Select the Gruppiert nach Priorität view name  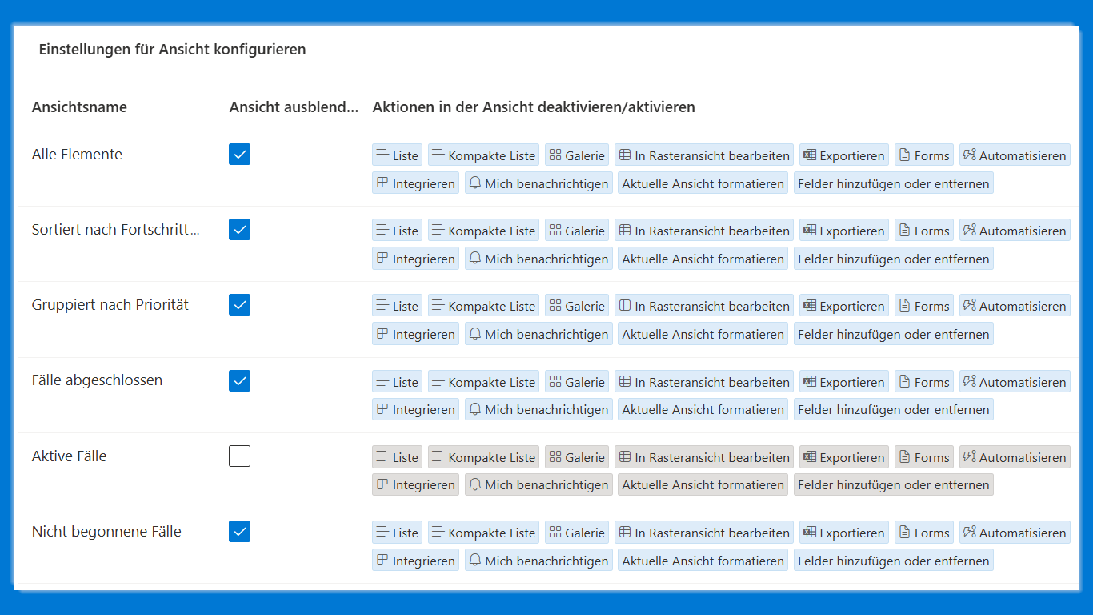[x=110, y=305]
